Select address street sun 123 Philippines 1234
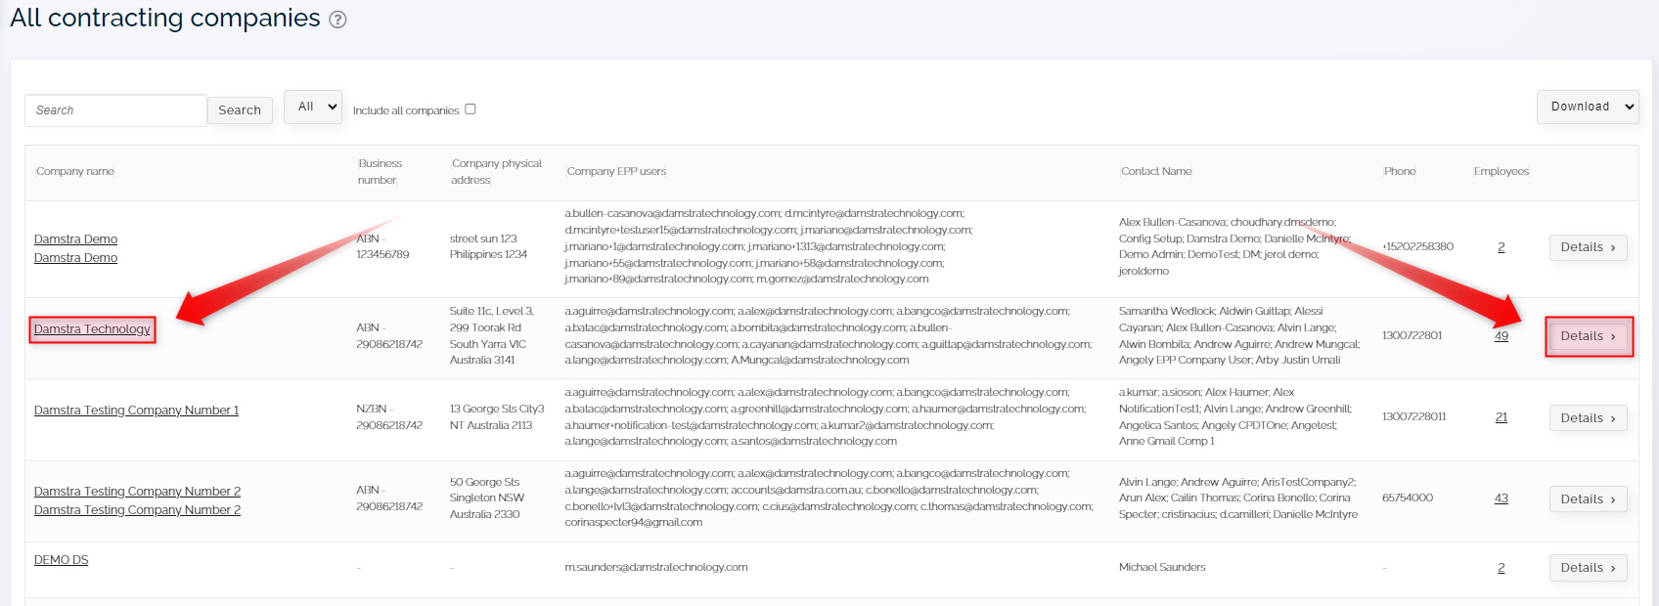Image resolution: width=1659 pixels, height=606 pixels. pyautogui.click(x=488, y=246)
